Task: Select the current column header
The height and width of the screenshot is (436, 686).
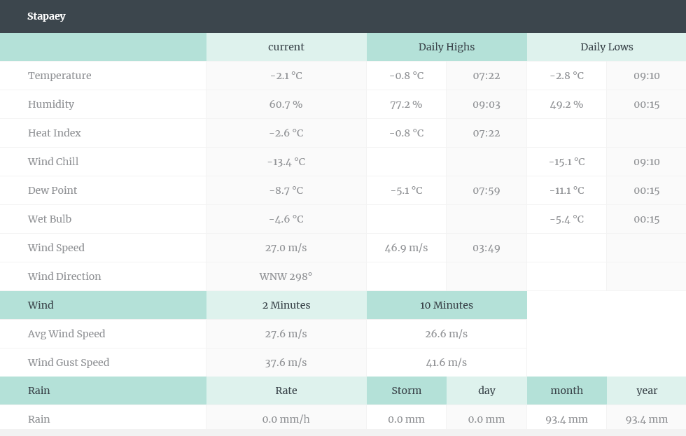Action: (x=286, y=47)
